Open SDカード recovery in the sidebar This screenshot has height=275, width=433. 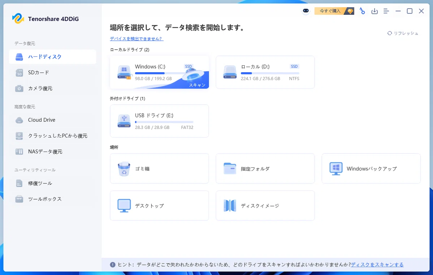coord(53,73)
